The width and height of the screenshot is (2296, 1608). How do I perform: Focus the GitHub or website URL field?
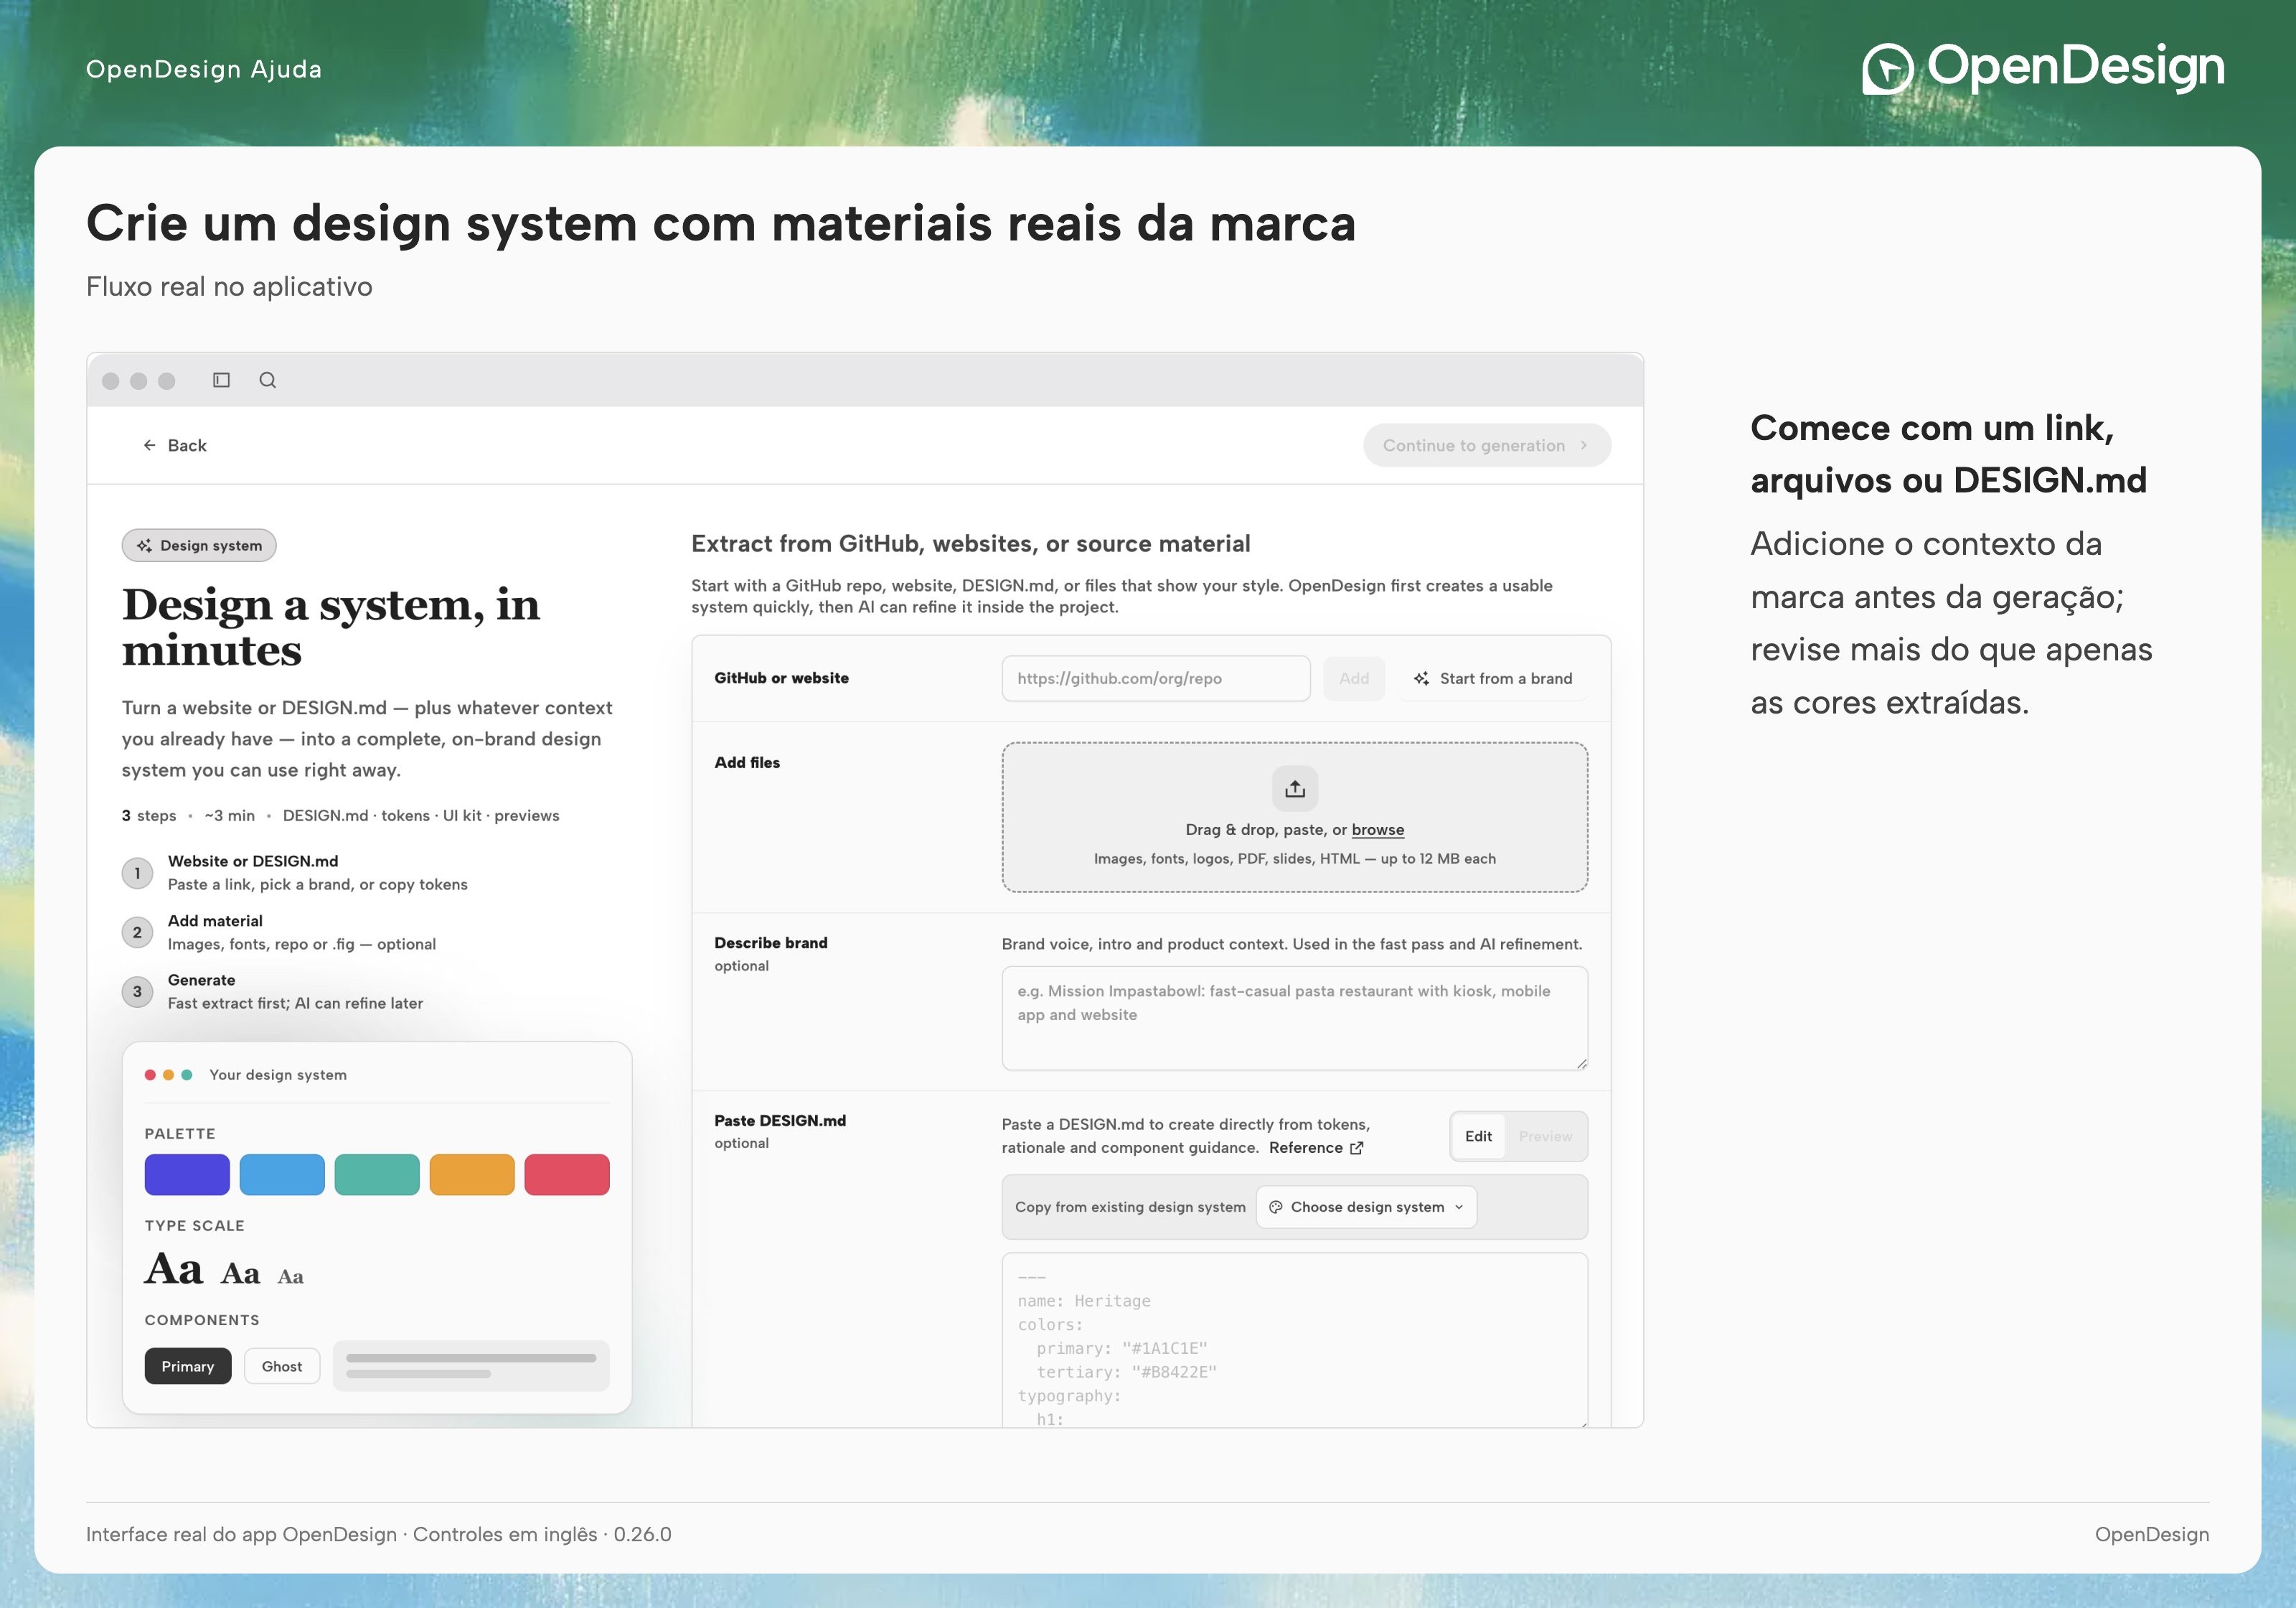(1155, 678)
